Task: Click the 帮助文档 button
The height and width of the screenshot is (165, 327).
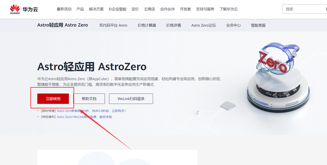Action: click(89, 99)
